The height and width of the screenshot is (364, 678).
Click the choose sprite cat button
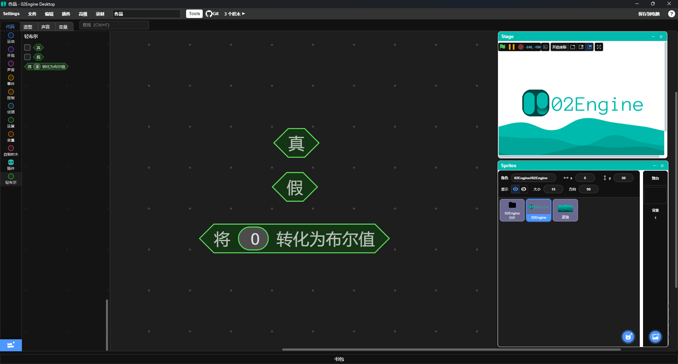click(628, 337)
